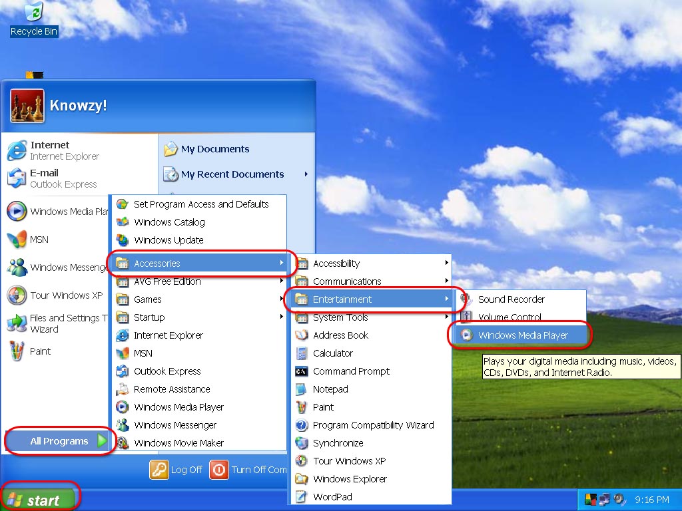Launch Calculator
The height and width of the screenshot is (511, 682).
click(x=372, y=353)
